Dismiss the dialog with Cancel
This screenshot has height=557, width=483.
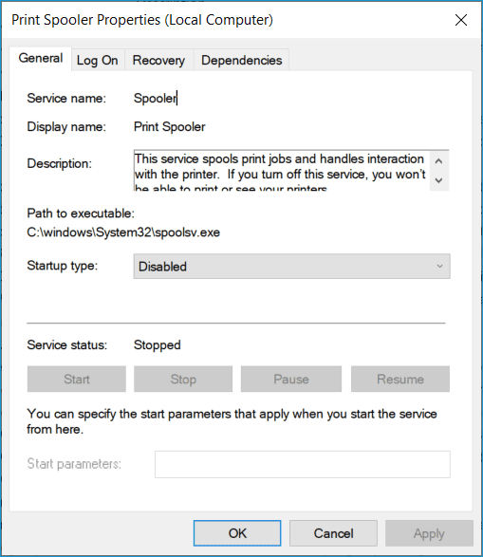(x=333, y=533)
